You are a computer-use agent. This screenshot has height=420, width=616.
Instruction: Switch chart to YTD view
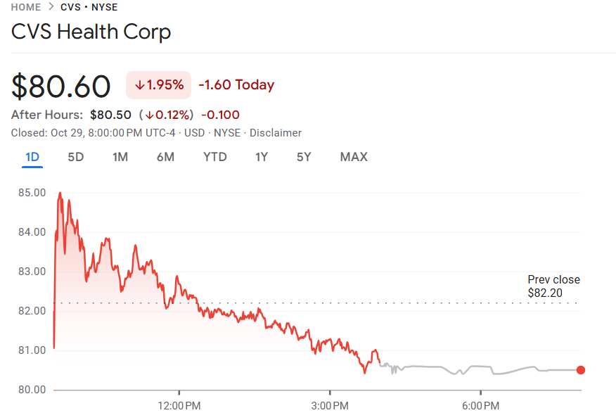coord(215,157)
